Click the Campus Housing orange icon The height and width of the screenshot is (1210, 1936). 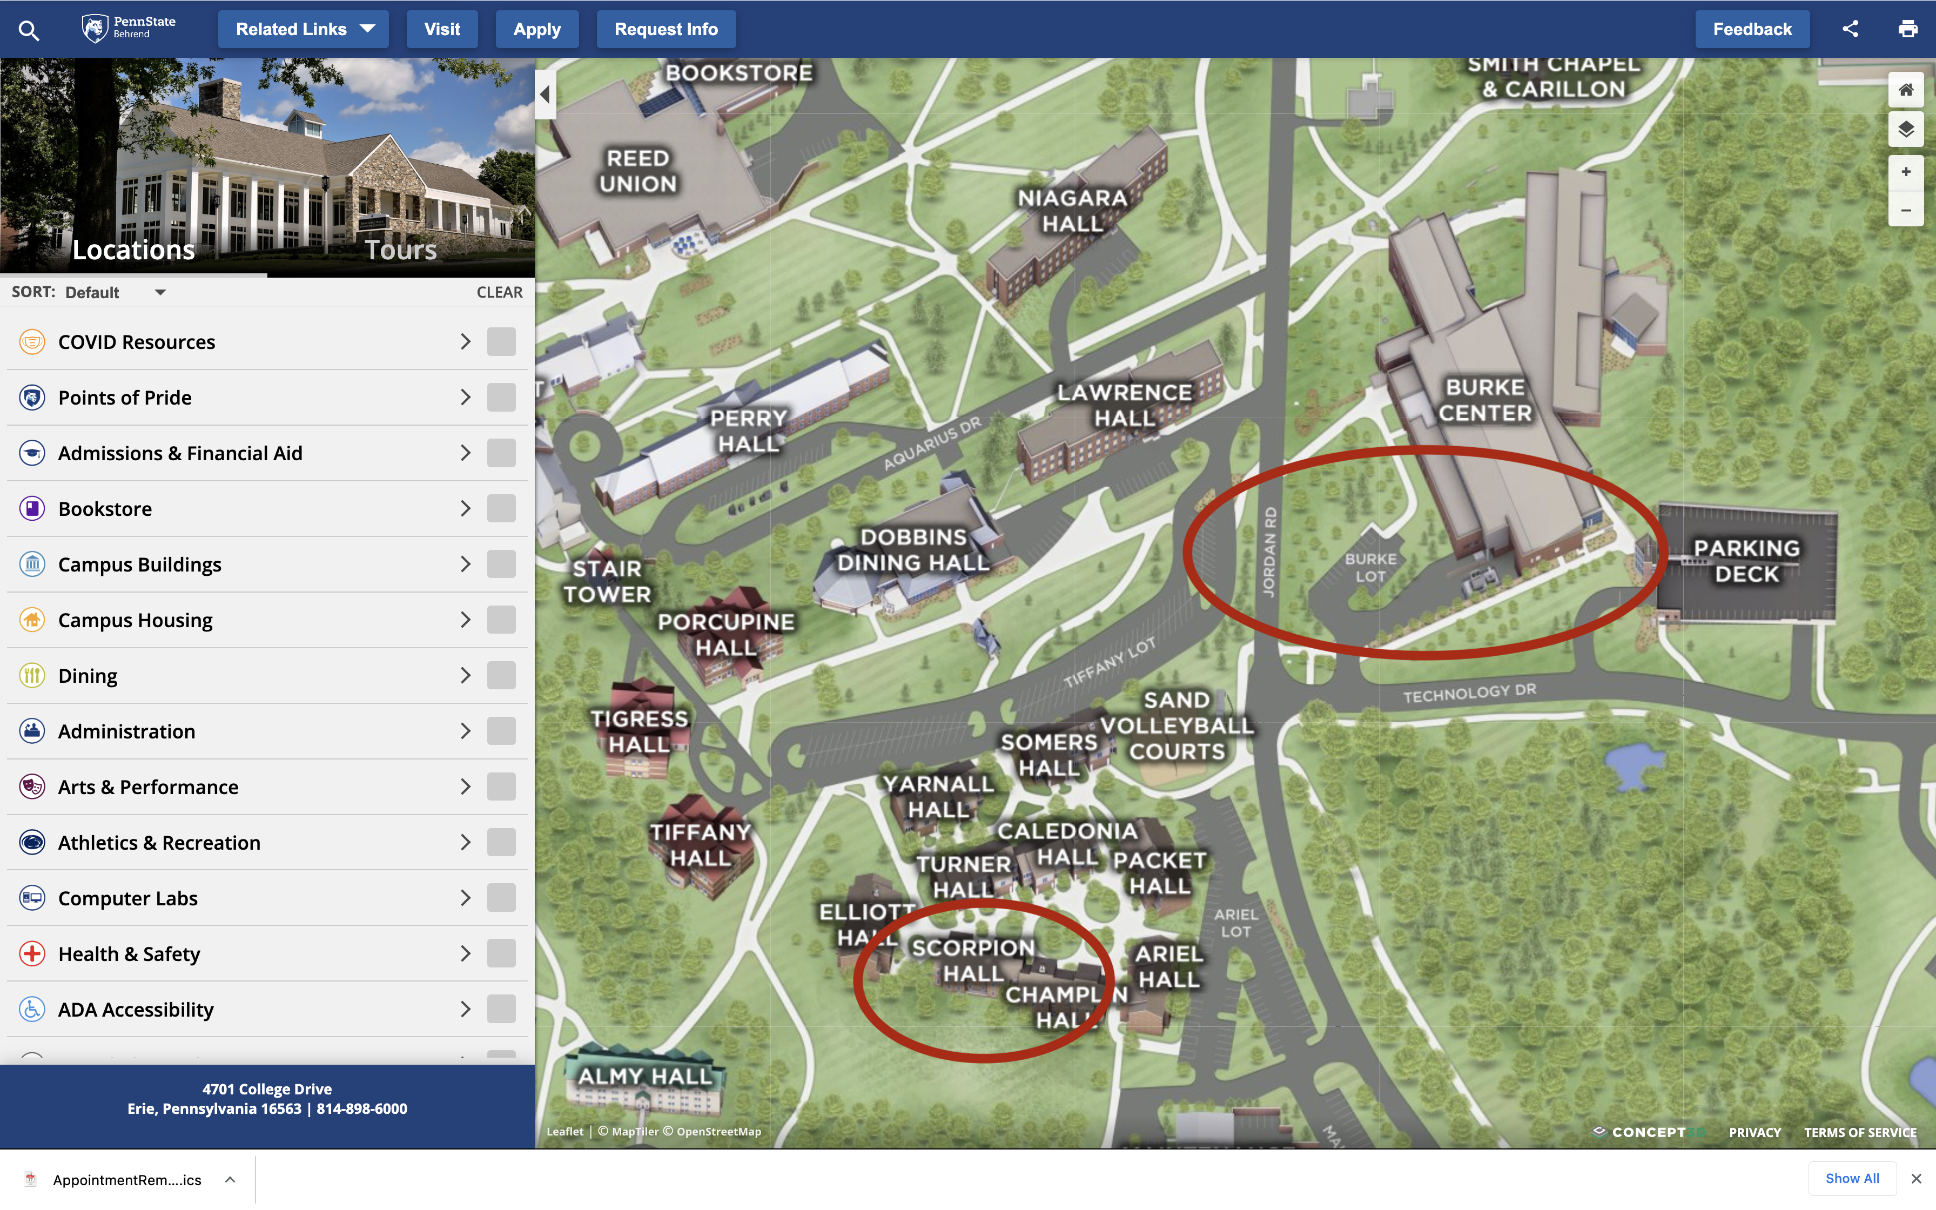(x=32, y=620)
